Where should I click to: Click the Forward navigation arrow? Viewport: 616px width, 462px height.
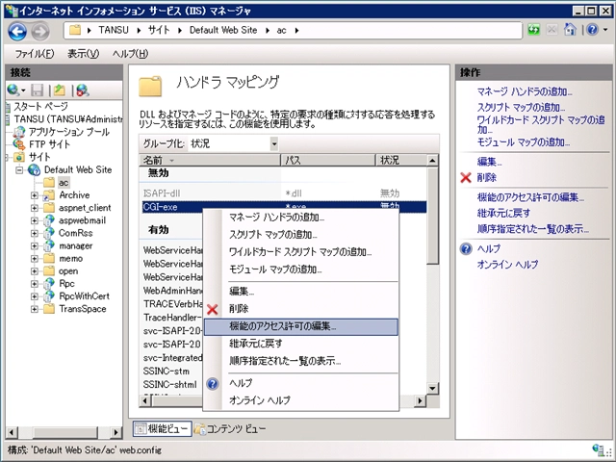click(x=40, y=32)
